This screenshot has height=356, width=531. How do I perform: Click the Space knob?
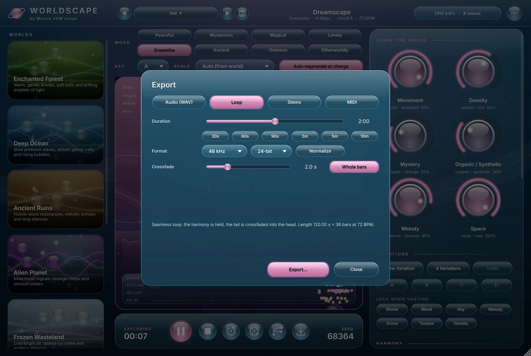478,200
